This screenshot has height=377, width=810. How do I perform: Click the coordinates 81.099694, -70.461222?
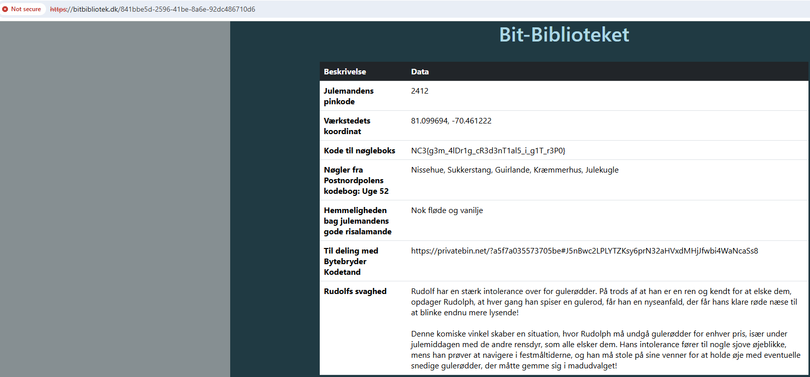(451, 121)
